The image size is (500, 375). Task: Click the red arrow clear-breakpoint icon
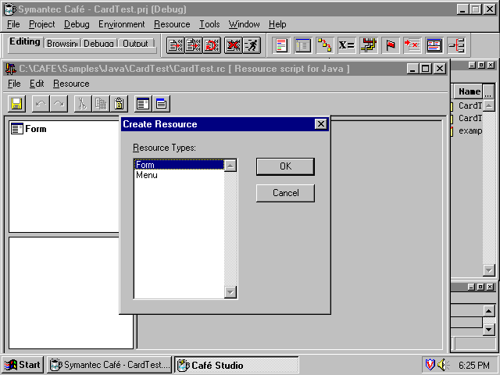pyautogui.click(x=412, y=45)
